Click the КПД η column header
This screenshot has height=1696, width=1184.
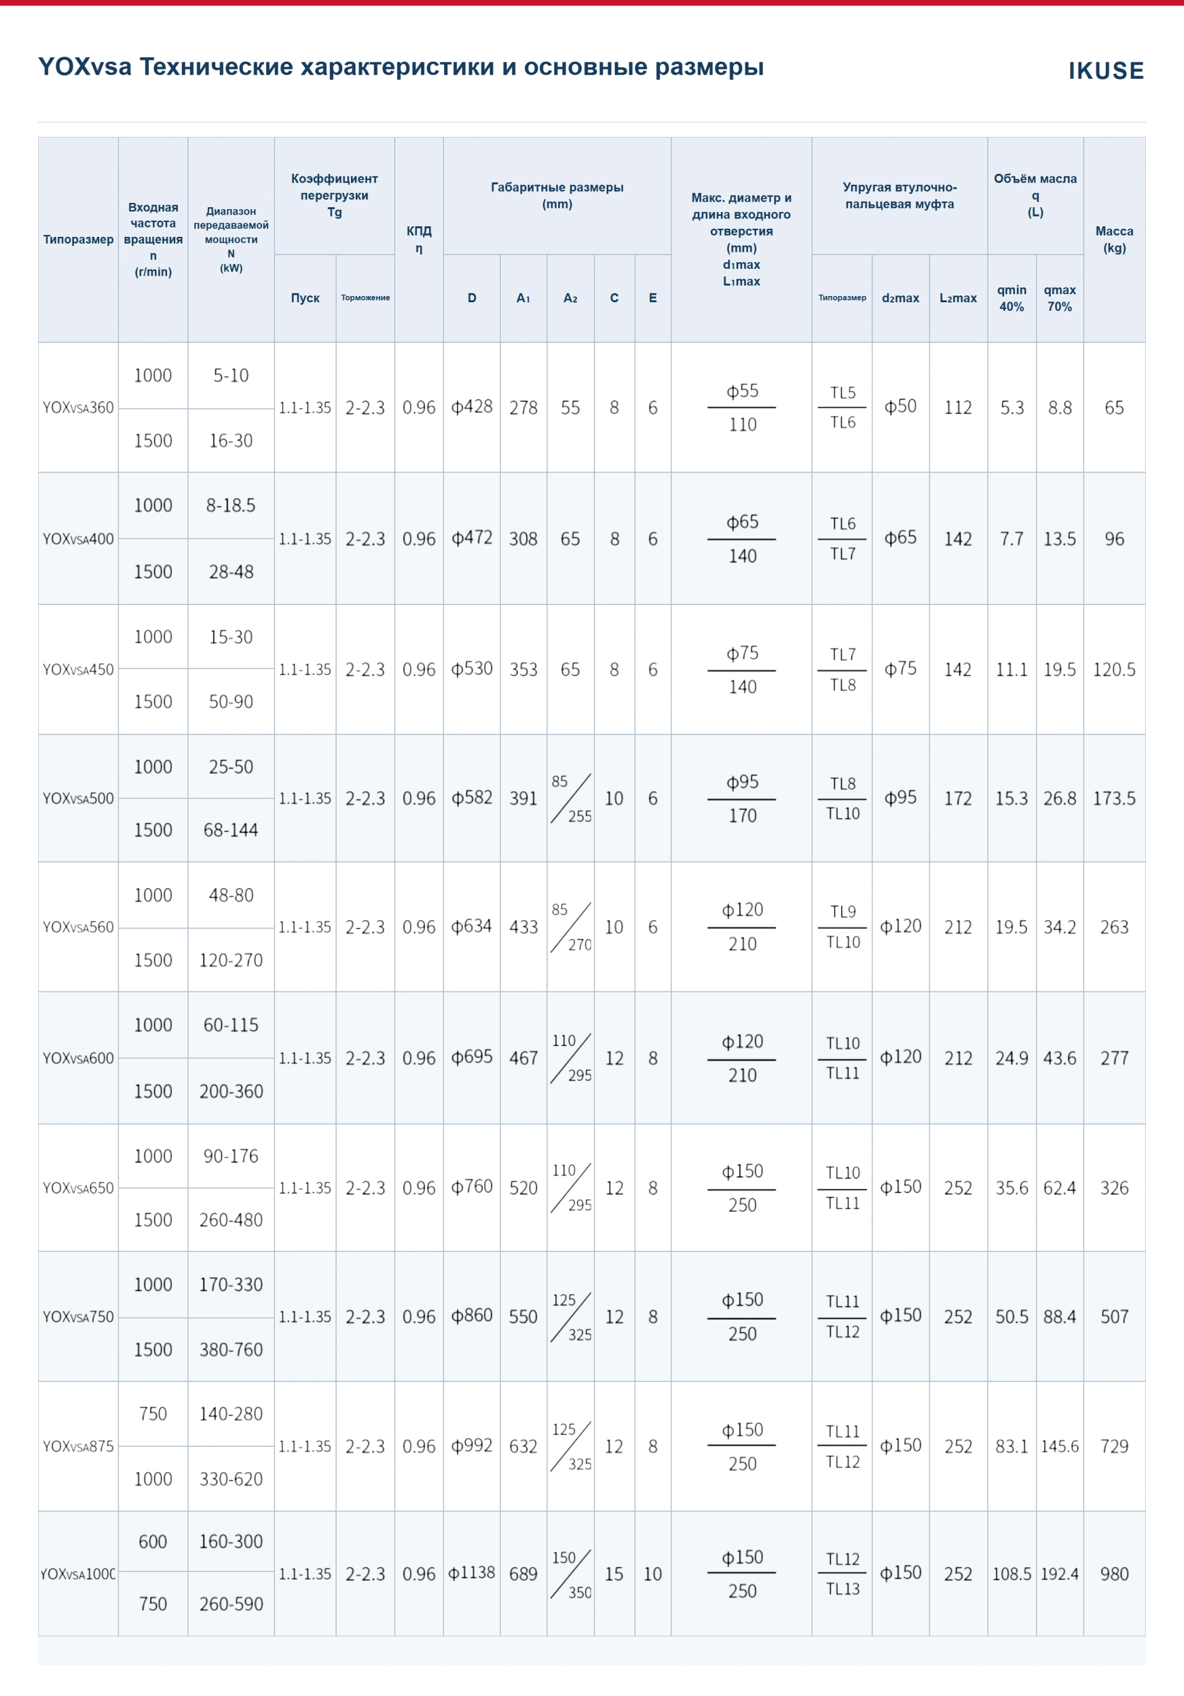click(419, 239)
